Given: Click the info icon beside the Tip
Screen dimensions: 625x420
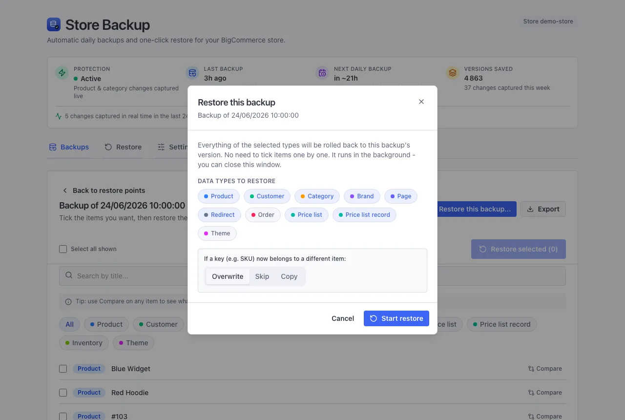Looking at the screenshot, I should click(x=68, y=301).
